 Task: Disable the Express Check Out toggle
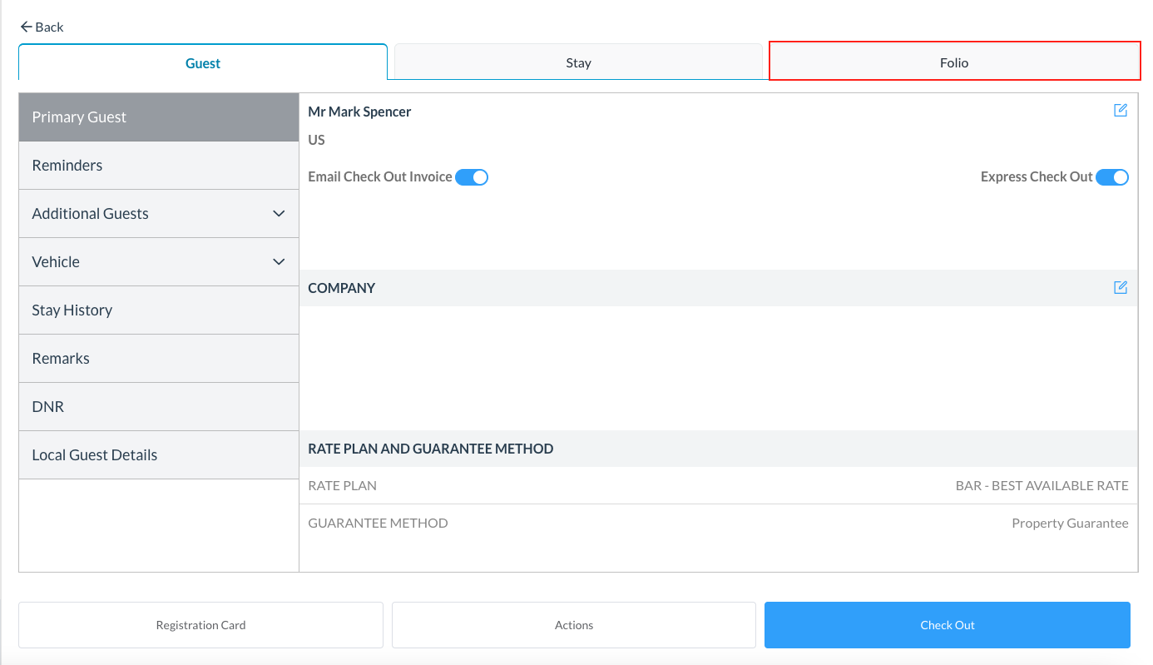click(1111, 177)
